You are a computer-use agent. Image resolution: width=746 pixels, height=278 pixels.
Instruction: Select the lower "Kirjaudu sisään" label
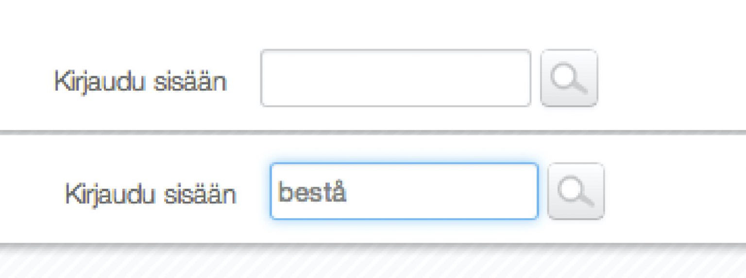tap(151, 195)
